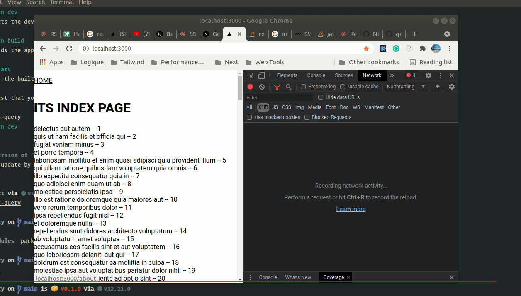Image resolution: width=521 pixels, height=296 pixels.
Task: Open the Grammarly extension icon
Action: pos(396,49)
